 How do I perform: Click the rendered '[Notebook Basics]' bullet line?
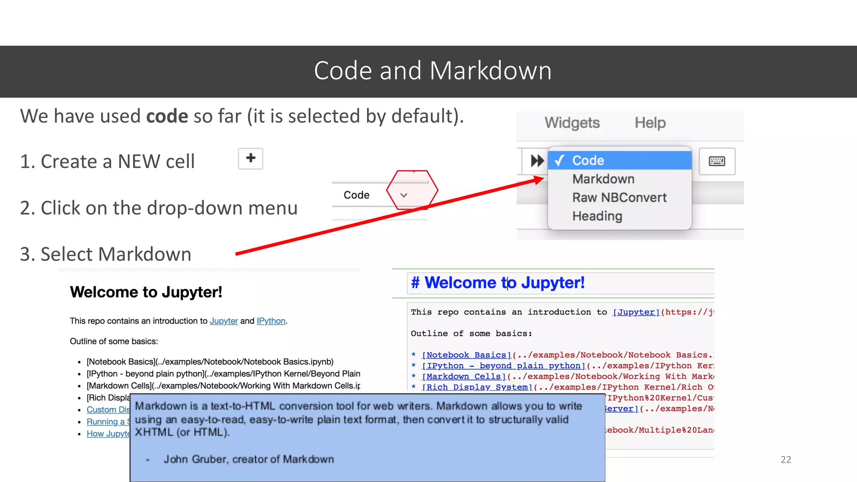tap(210, 362)
